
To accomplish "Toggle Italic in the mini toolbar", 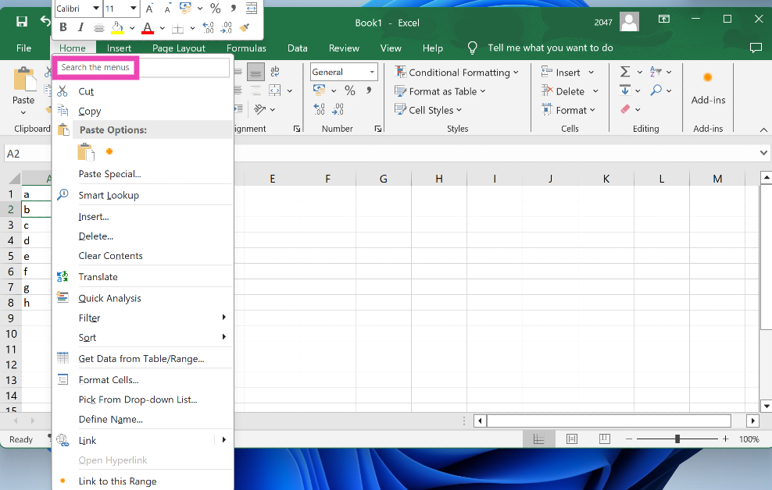I will [x=80, y=28].
